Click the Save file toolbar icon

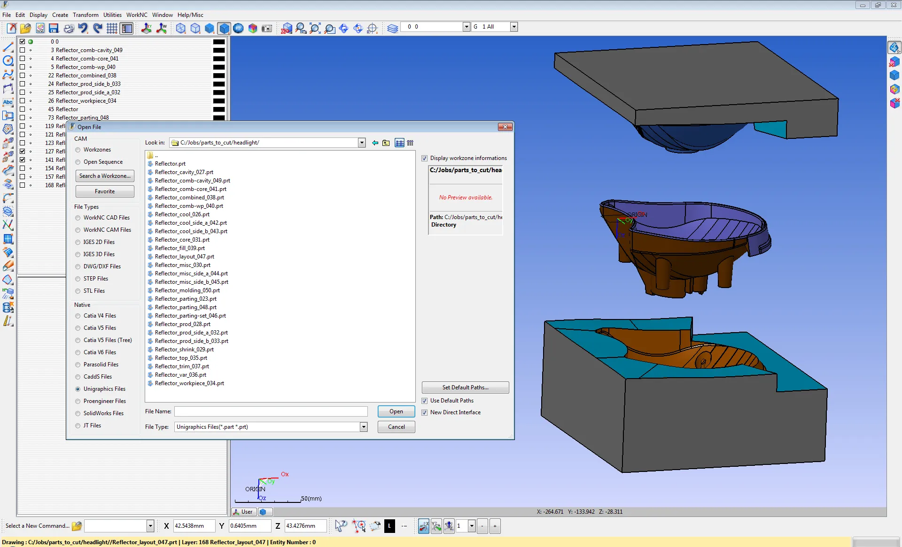coord(54,29)
